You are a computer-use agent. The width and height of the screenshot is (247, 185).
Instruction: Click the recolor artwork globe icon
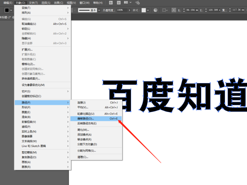(155, 10)
